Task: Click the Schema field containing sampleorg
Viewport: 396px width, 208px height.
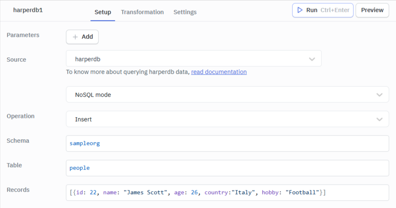Action: coord(227,144)
